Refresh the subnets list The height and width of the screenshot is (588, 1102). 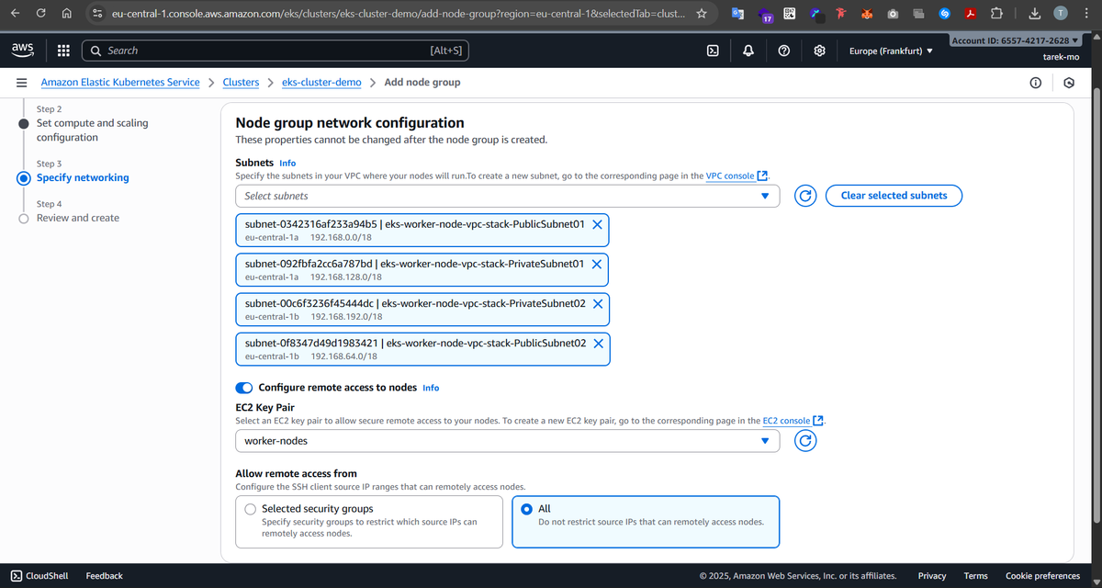804,196
